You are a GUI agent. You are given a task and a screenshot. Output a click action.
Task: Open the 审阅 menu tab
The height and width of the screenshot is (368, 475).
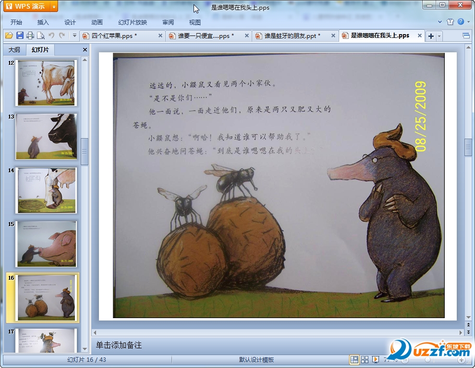[168, 22]
